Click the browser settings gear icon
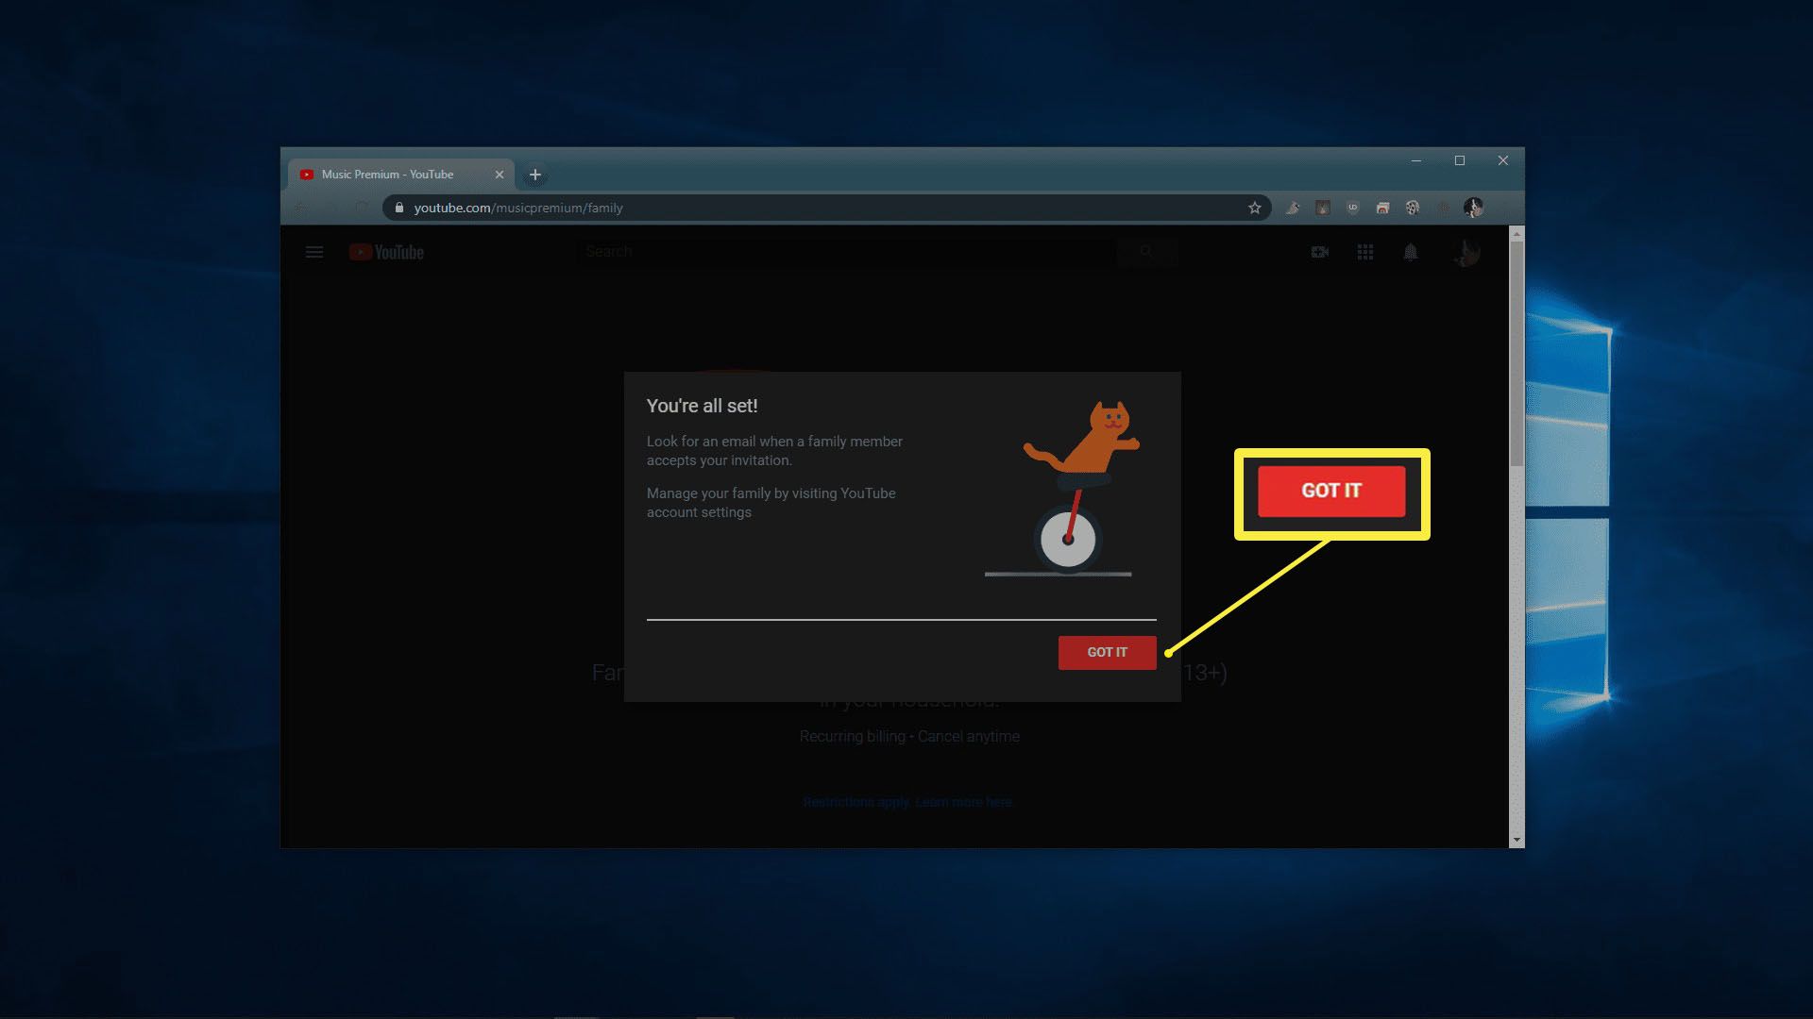 [x=1412, y=207]
